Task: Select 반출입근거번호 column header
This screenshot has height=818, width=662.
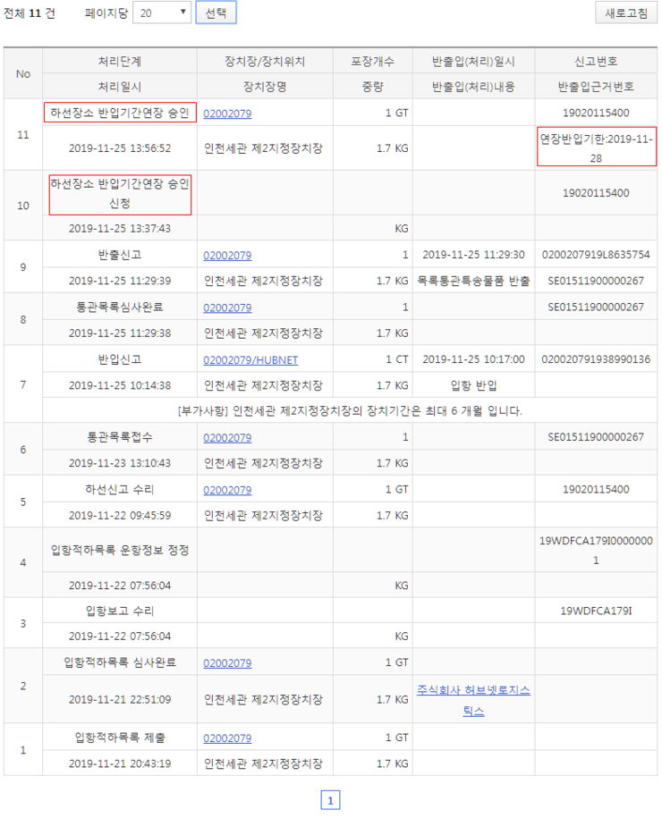Action: 596,87
